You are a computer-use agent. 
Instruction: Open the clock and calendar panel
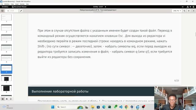click(x=98, y=7)
